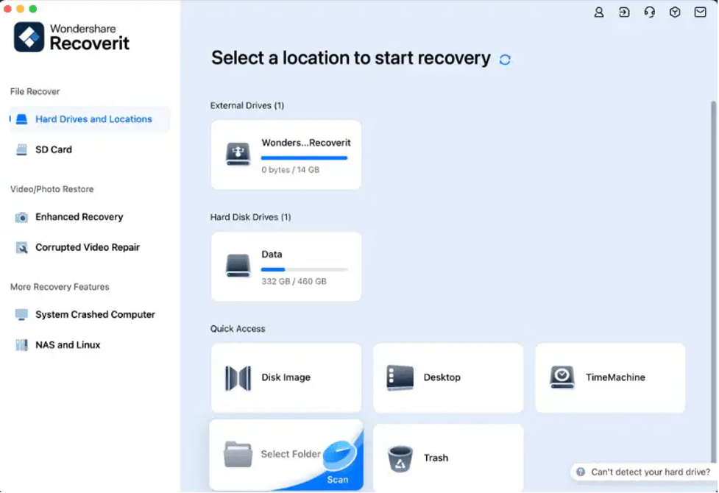Click the sign-in arrow icon

click(x=624, y=13)
